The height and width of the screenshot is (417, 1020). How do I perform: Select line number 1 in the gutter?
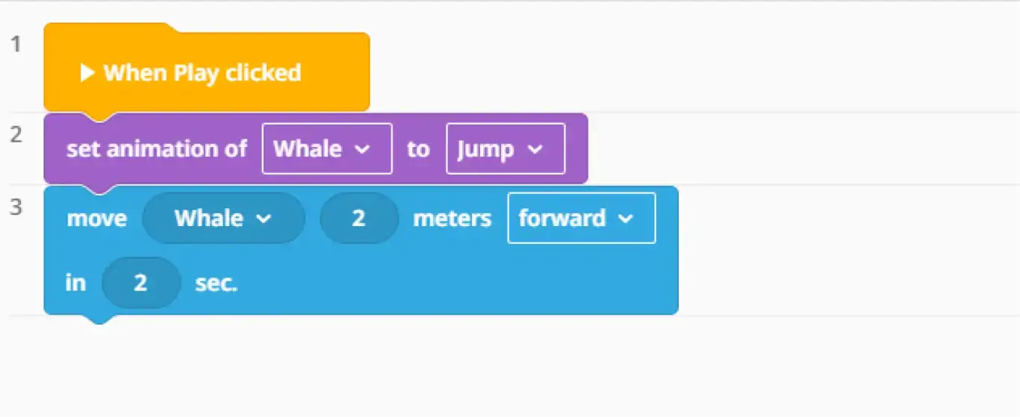tap(16, 44)
